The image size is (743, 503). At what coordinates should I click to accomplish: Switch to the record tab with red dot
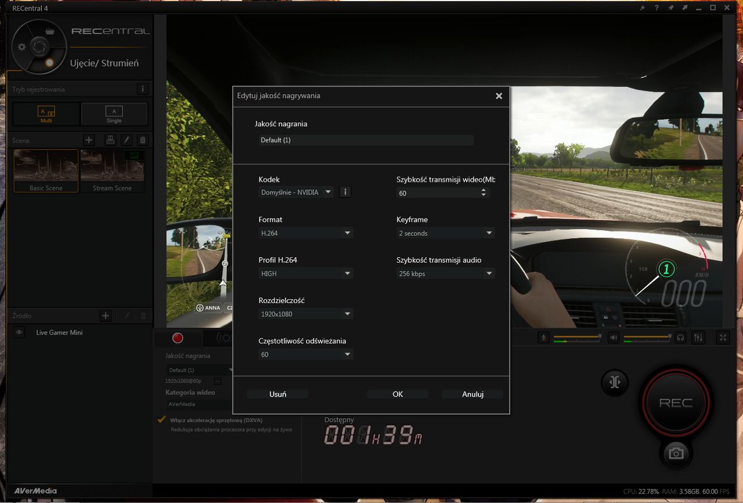[x=178, y=338]
